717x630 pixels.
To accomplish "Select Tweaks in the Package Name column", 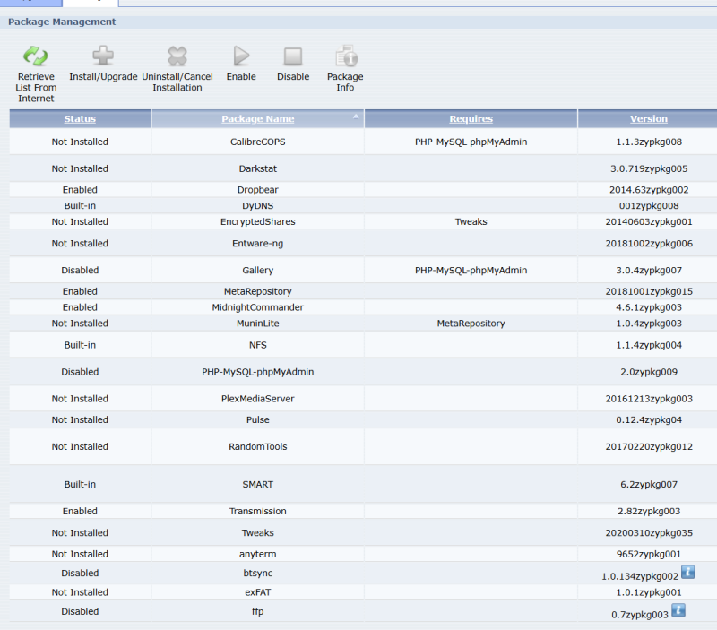I will (257, 532).
